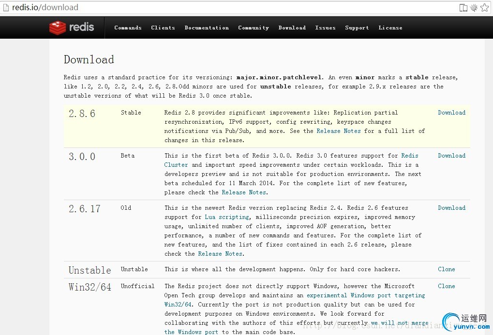Open the Clients navigation item
Screen dimensions: 493x335
163,28
